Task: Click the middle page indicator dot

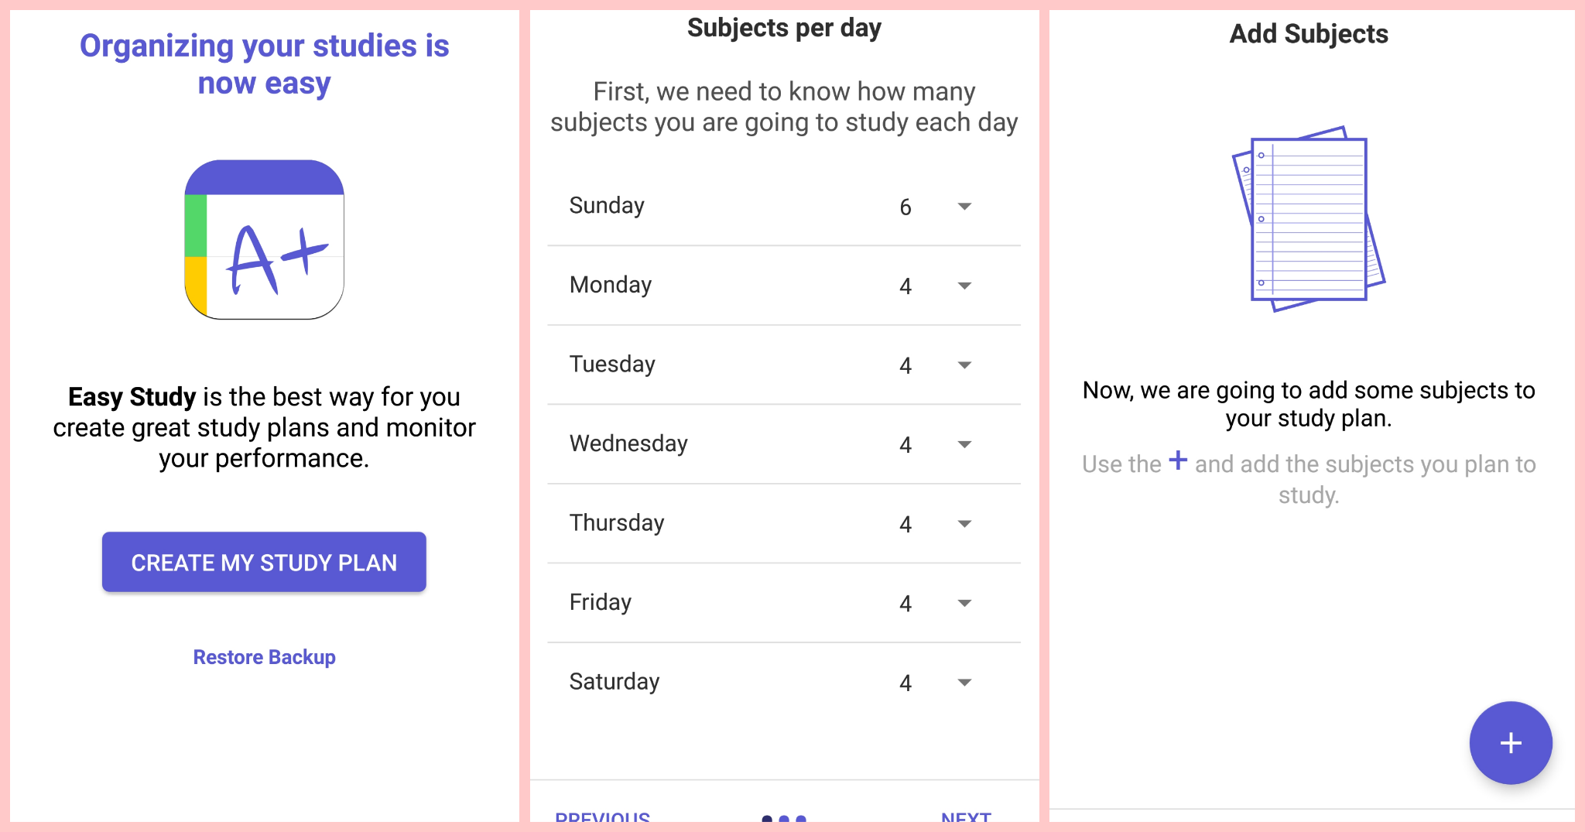Action: (784, 818)
